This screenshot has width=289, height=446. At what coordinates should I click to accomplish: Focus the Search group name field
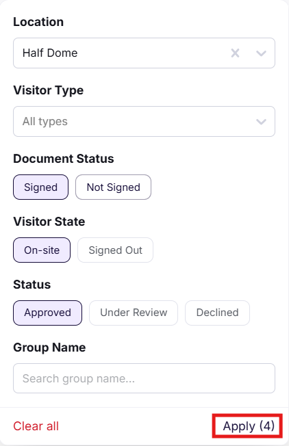point(144,378)
